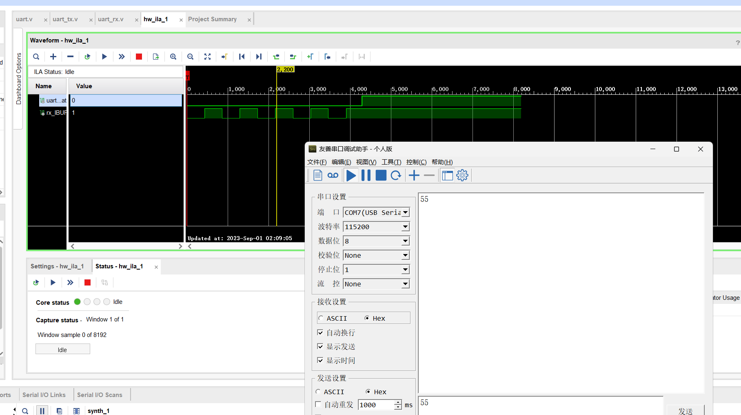Image resolution: width=741 pixels, height=415 pixels.
Task: Increment the resend interval stepper
Action: pyautogui.click(x=398, y=402)
